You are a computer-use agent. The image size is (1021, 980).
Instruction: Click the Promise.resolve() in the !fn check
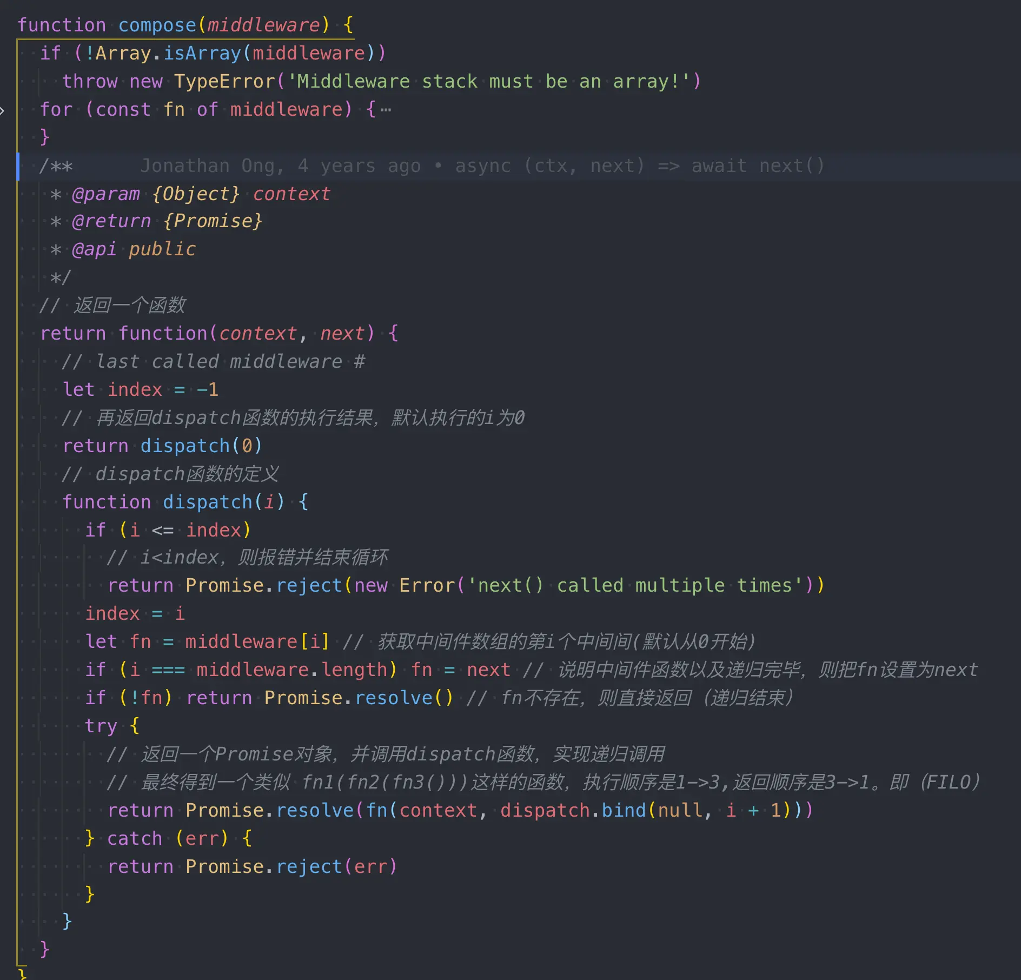[x=359, y=698]
